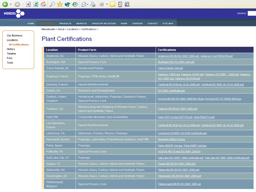
Task: Select Certifications in sidebar
Action: pos(20,45)
